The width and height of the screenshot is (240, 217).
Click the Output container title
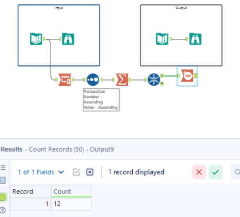point(181,8)
